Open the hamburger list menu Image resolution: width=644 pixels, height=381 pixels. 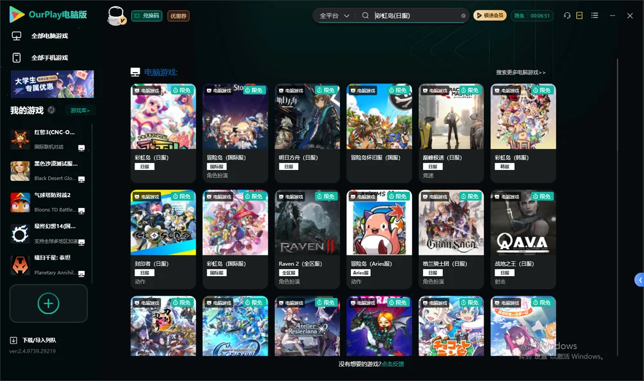[x=594, y=15]
